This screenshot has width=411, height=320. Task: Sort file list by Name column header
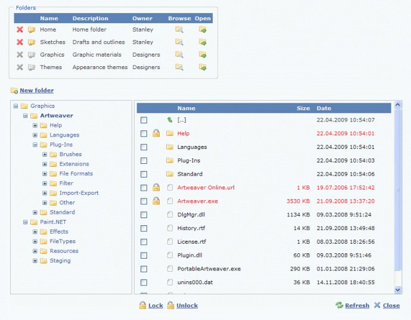186,108
